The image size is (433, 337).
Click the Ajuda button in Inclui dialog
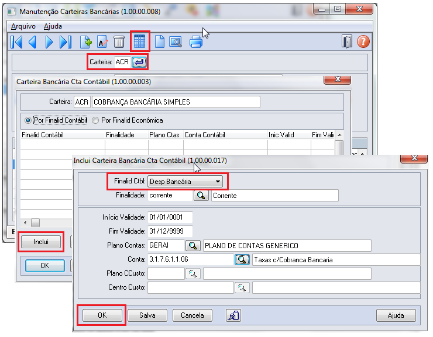pyautogui.click(x=396, y=315)
